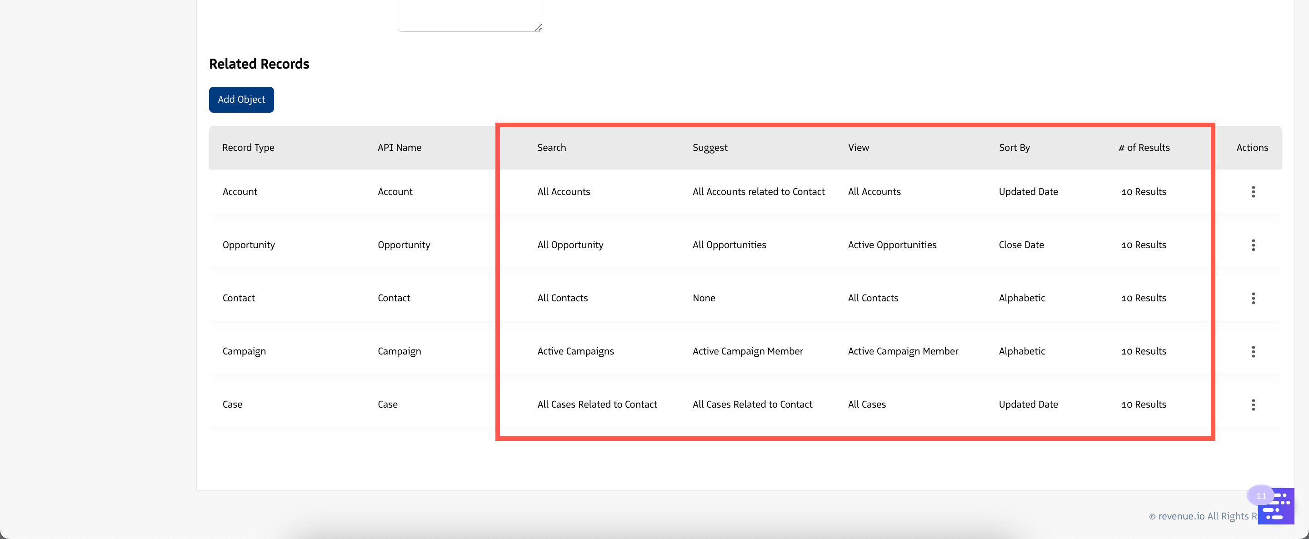Click the 11 notification badge on chat widget
This screenshot has width=1309, height=539.
tap(1261, 495)
